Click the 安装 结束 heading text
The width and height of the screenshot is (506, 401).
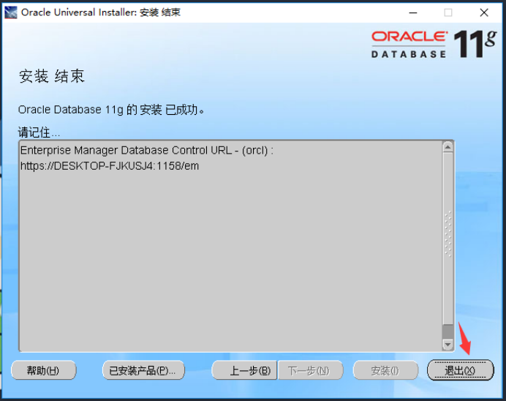coord(52,76)
